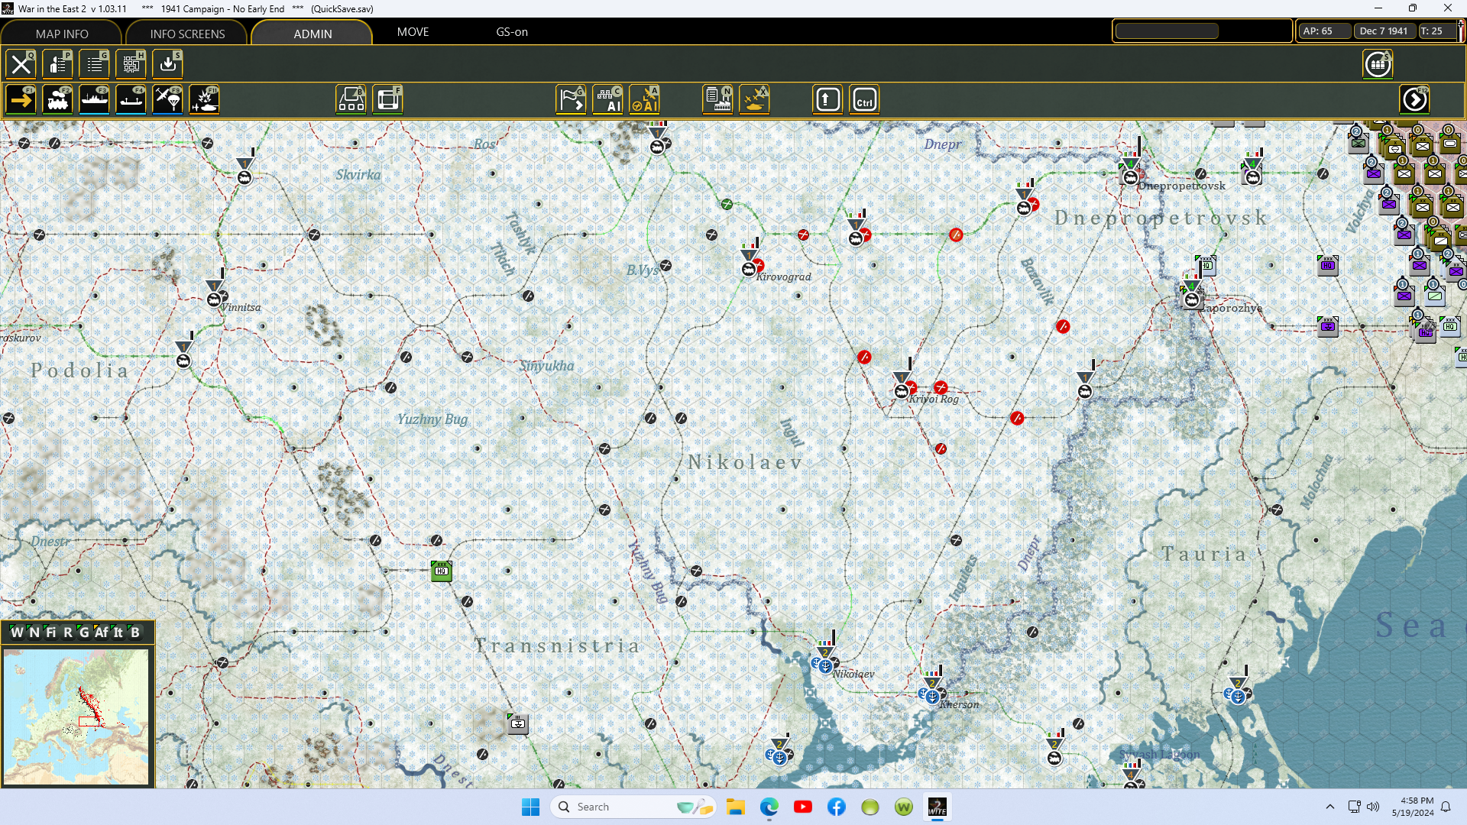The width and height of the screenshot is (1467, 825).
Task: Click the Kirovograd rail depot marker
Action: [749, 268]
